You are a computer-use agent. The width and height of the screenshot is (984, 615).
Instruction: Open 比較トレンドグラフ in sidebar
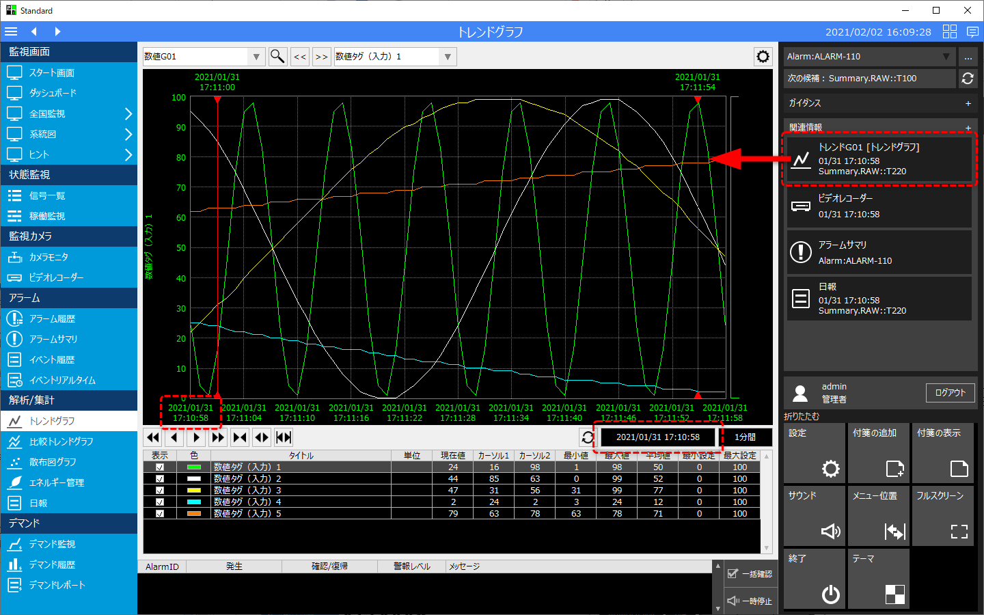pyautogui.click(x=61, y=441)
